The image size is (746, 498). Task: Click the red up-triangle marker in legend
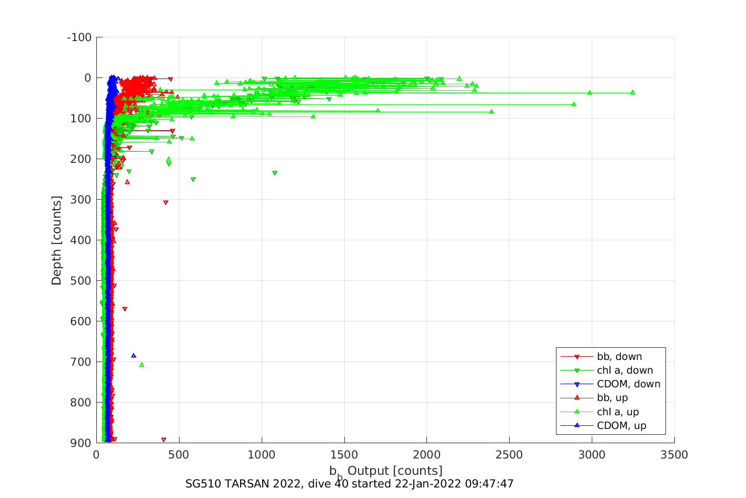click(577, 398)
